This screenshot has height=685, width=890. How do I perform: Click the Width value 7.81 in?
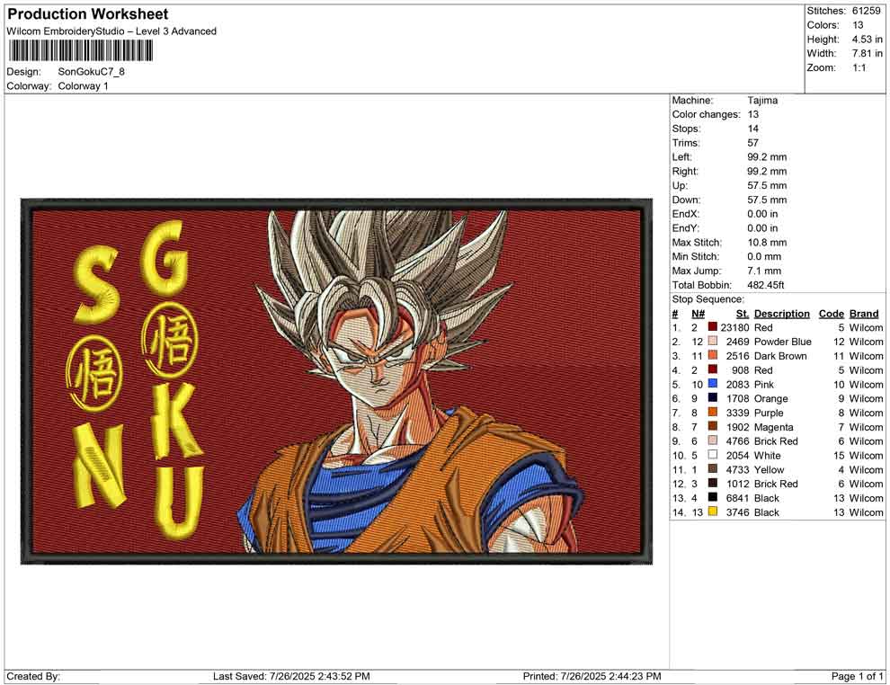[x=867, y=53]
